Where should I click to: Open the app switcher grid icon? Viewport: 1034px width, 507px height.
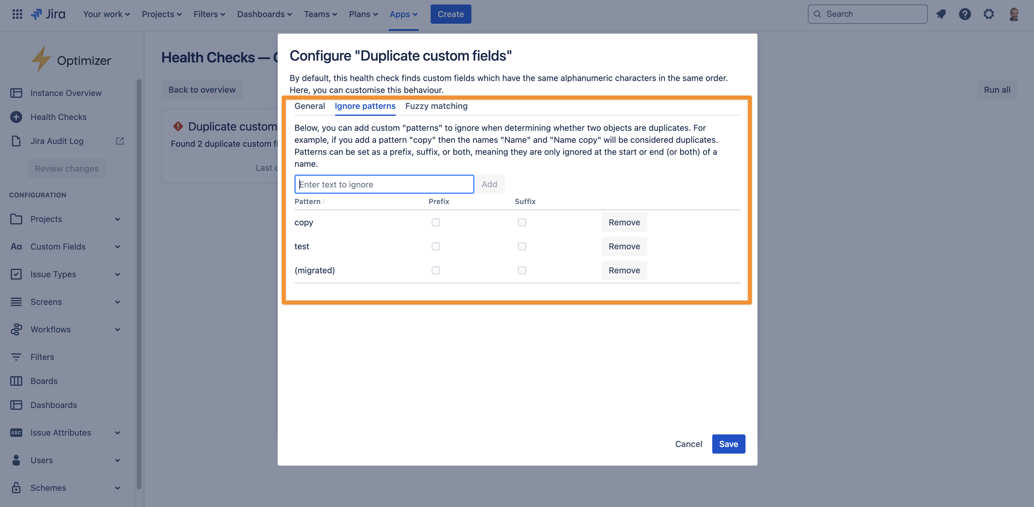pos(17,14)
